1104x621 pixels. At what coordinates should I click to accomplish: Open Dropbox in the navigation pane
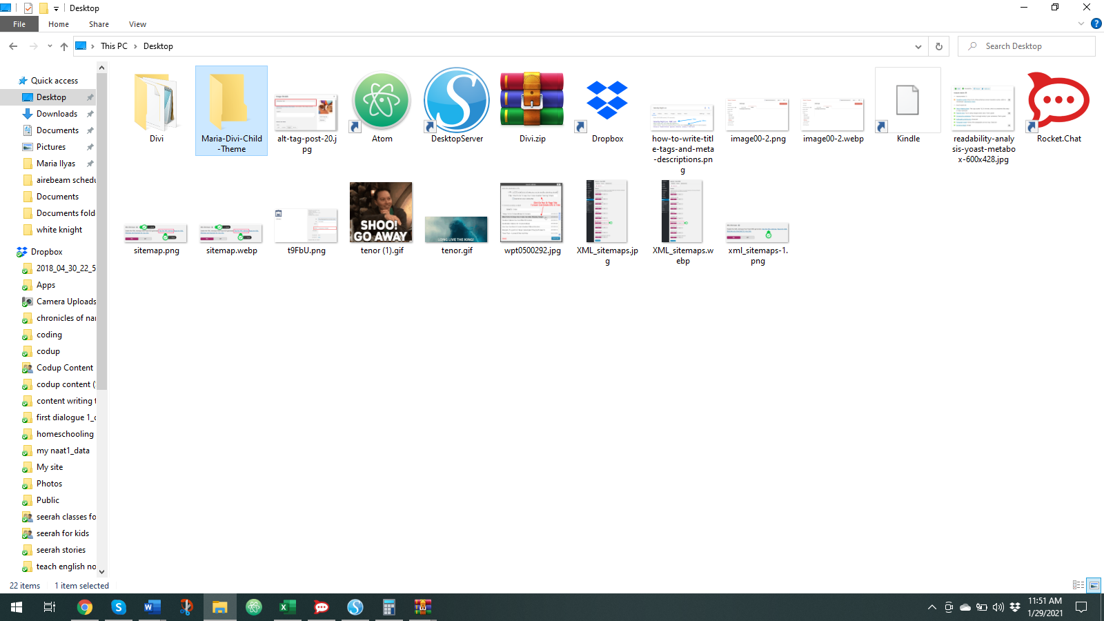[46, 252]
